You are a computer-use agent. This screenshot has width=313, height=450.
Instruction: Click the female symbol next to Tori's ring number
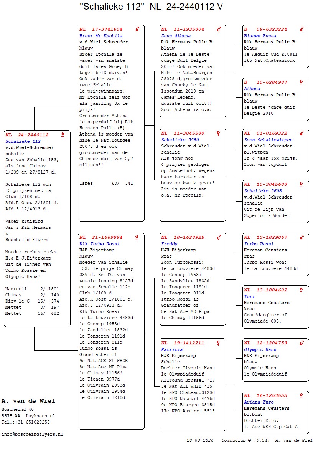[301, 290]
